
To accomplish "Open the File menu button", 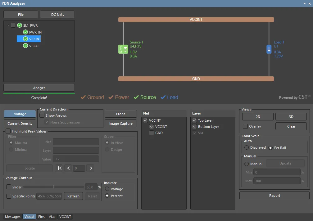I will 21,15.
